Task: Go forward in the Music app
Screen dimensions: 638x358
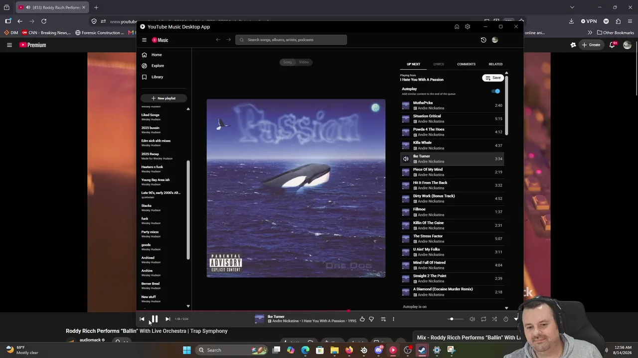Action: pyautogui.click(x=229, y=40)
